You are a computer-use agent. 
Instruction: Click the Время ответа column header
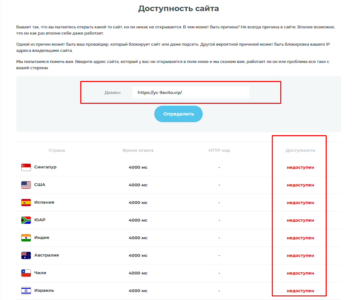click(x=138, y=150)
